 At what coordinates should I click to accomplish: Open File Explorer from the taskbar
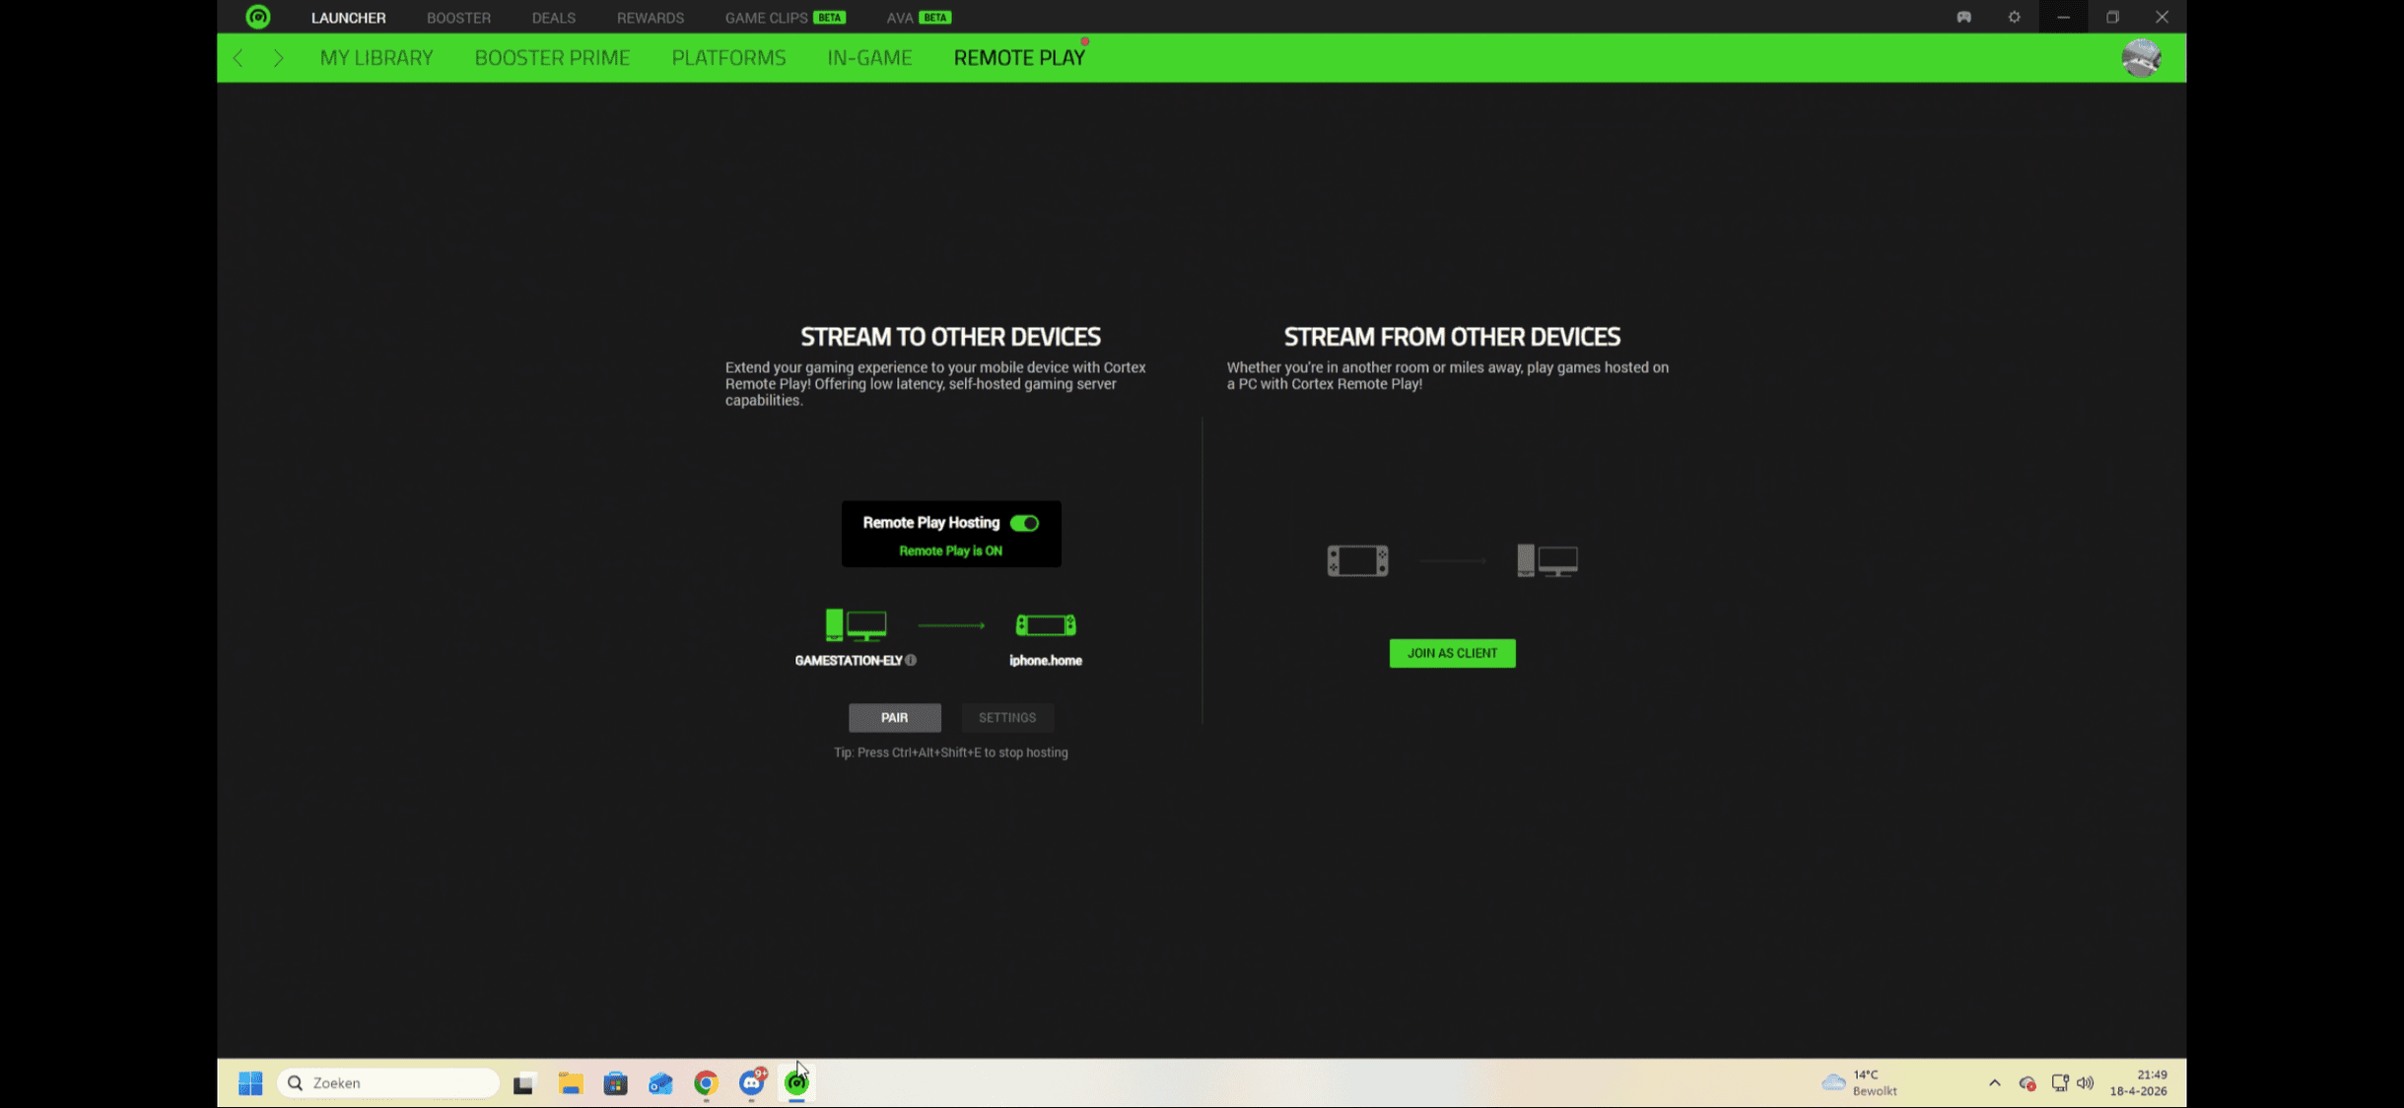tap(570, 1083)
